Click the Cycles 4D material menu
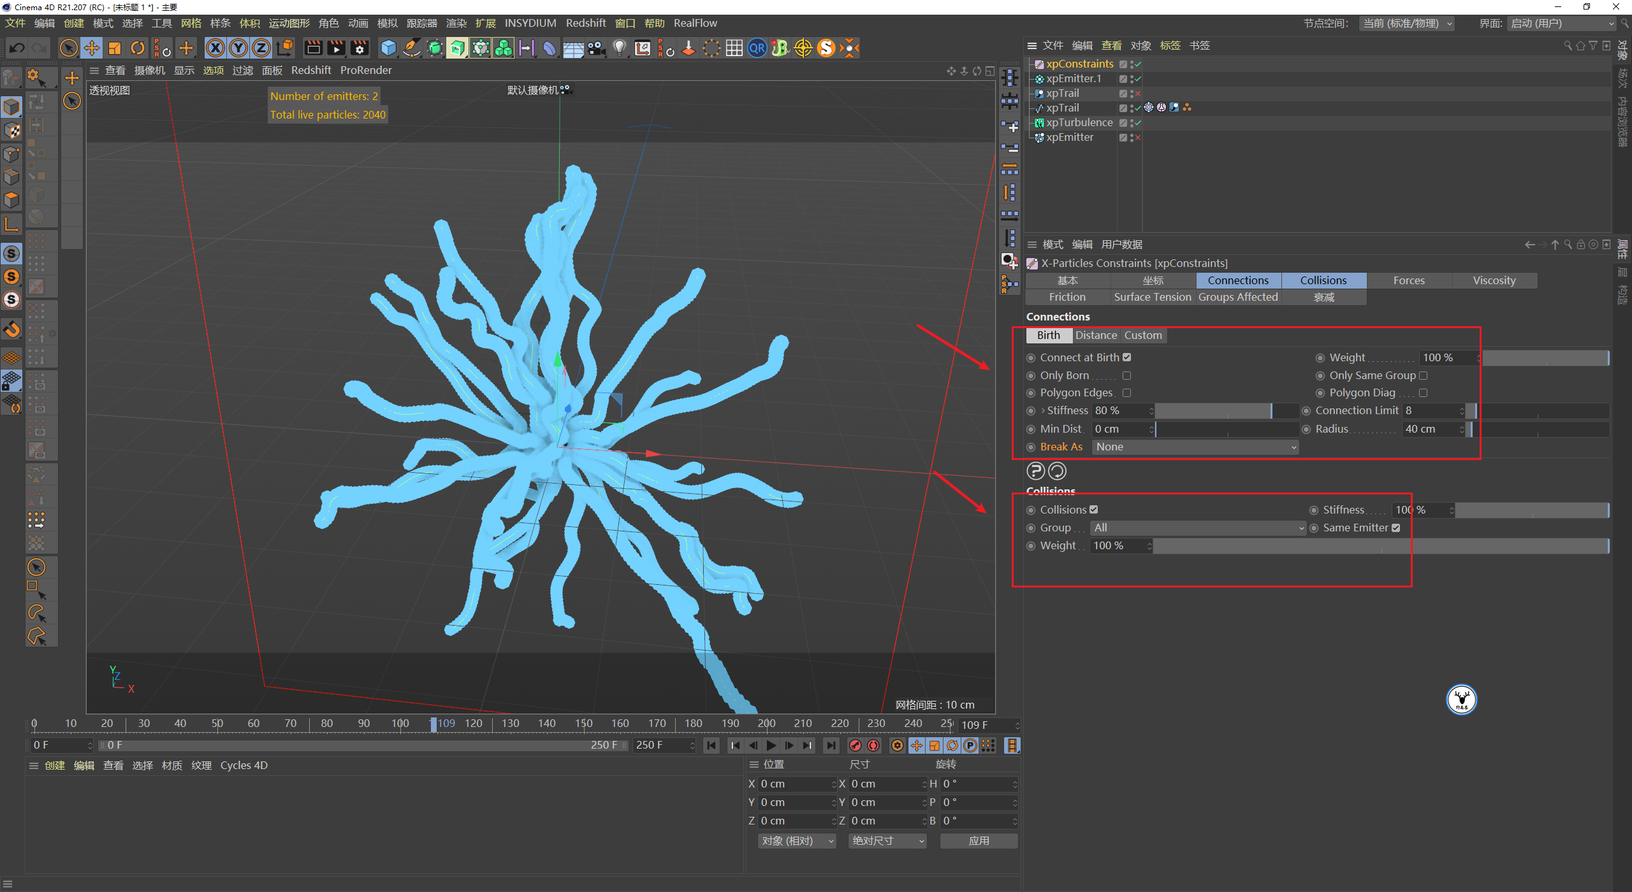The height and width of the screenshot is (892, 1632). (x=244, y=765)
